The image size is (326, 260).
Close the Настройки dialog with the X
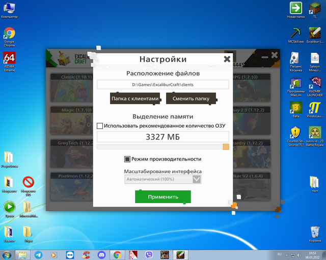click(x=227, y=59)
